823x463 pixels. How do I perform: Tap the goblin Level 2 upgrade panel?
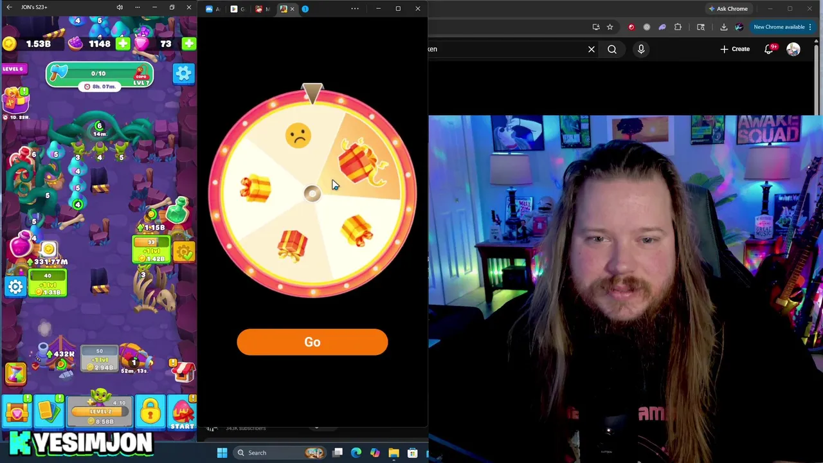tap(100, 412)
